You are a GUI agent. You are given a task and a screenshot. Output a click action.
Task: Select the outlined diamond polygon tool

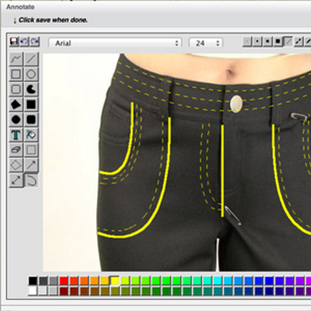(16, 165)
